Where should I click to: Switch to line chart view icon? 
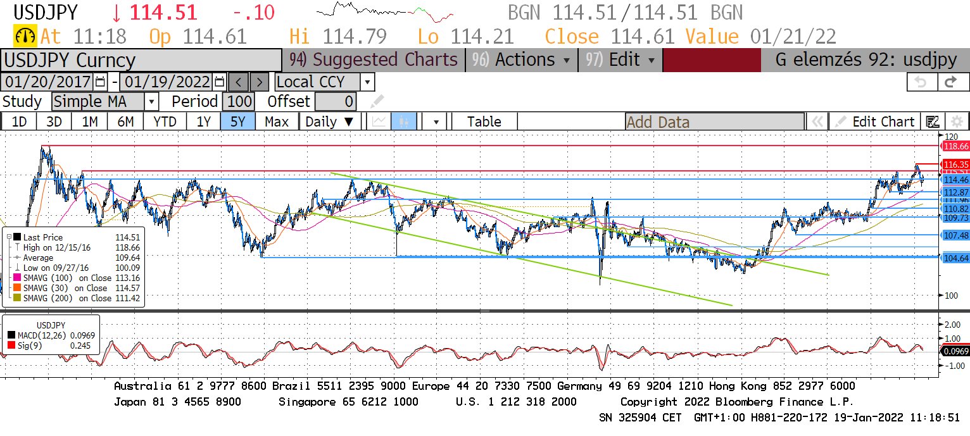click(x=380, y=121)
